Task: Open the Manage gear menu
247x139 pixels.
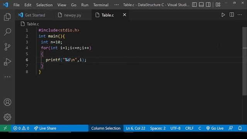Action: click(x=7, y=117)
